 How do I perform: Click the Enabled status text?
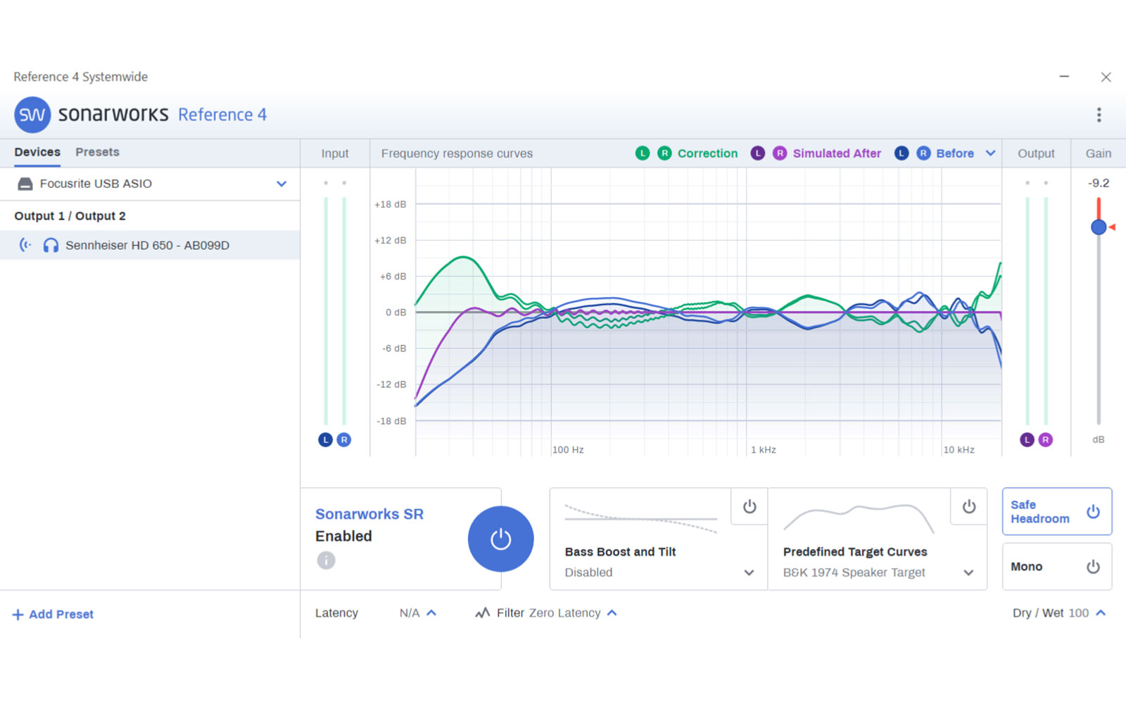point(343,536)
